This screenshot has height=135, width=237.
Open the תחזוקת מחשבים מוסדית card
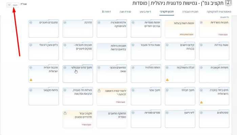(112, 119)
